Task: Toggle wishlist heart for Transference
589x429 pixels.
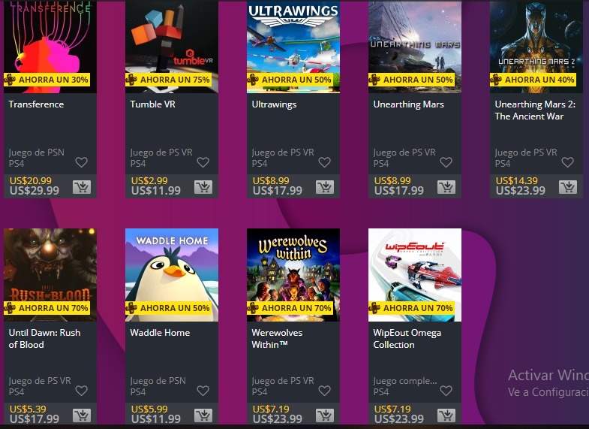Action: coord(82,162)
